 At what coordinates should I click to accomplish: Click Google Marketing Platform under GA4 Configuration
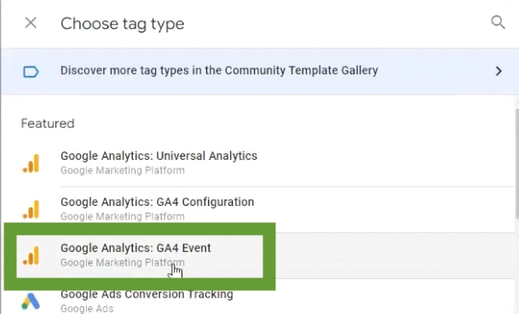point(123,216)
